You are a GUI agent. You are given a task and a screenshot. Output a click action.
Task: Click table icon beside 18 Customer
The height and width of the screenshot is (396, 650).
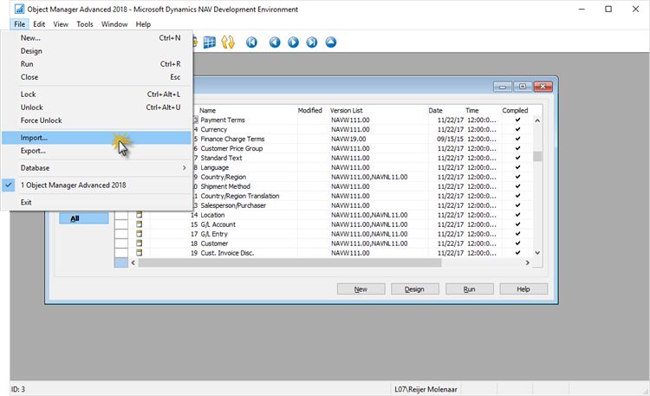point(139,243)
